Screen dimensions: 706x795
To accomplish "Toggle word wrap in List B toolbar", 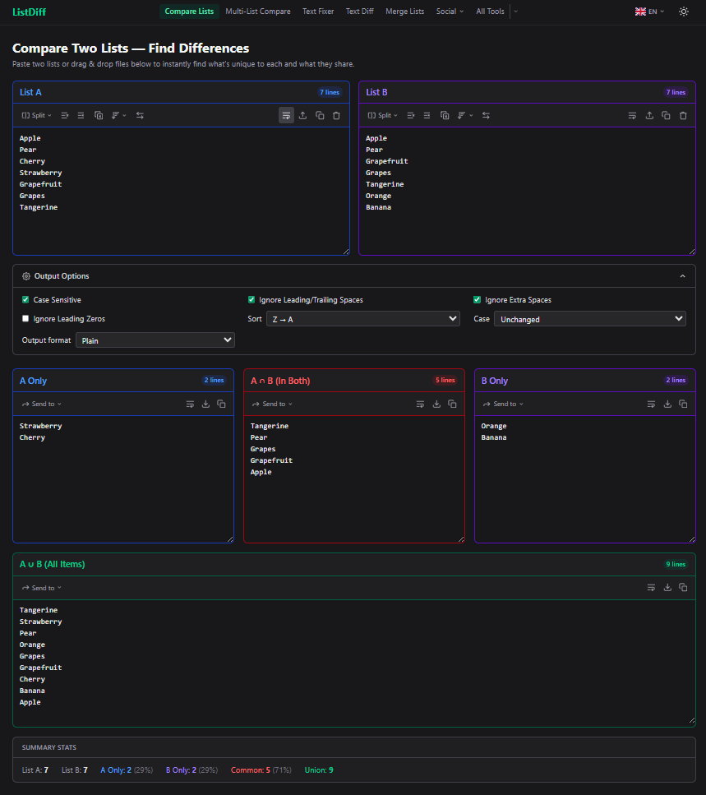I will click(633, 116).
